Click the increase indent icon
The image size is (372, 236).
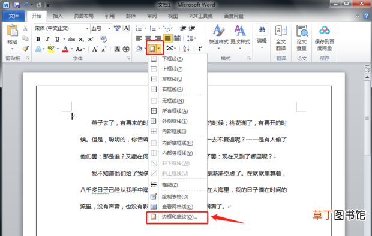191,28
